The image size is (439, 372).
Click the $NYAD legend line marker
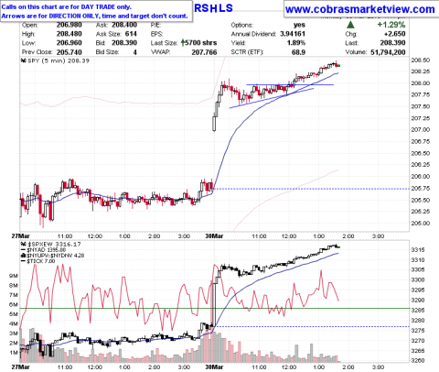coord(24,250)
